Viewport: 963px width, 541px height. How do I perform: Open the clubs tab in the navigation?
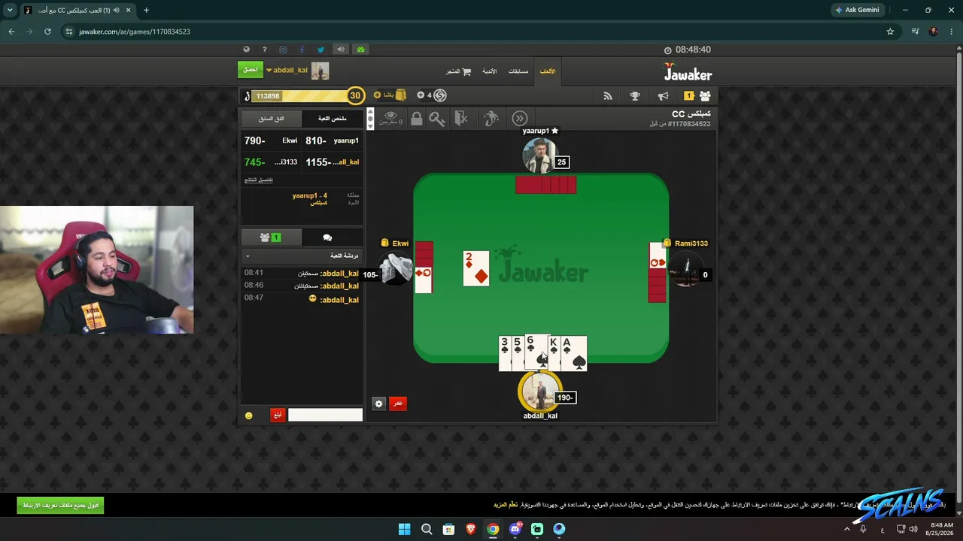(489, 71)
